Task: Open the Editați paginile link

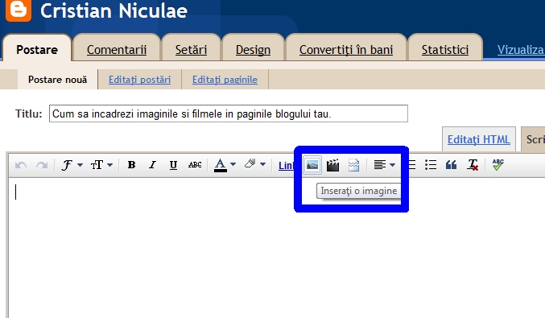Action: (225, 80)
